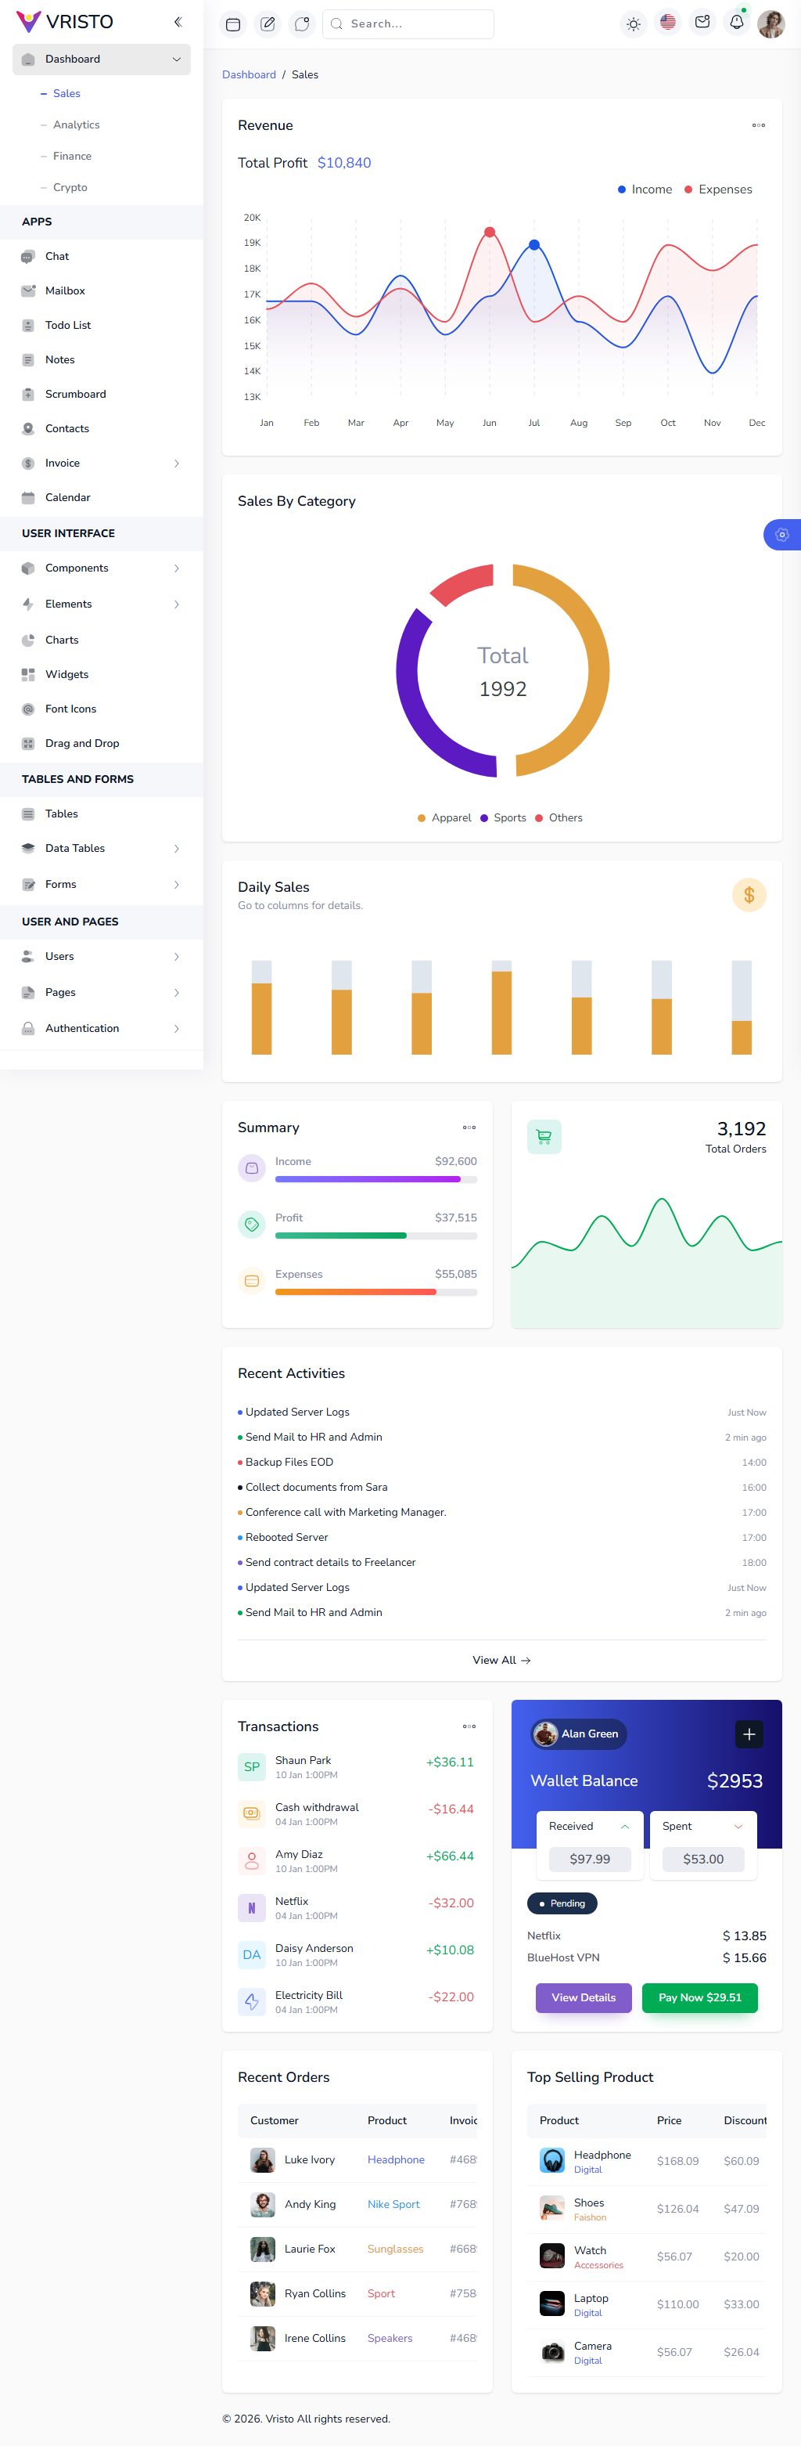Click Headphone product thumbnail in Top Selling

coord(552,2160)
